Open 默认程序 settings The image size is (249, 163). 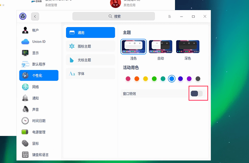[x=39, y=64]
